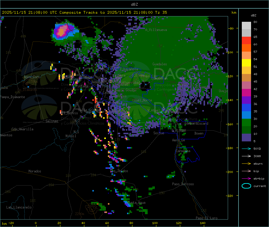Select the red 60-65 dBZ color band
Image resolution: width=269 pixels, height=227 pixels.
pos(246,41)
